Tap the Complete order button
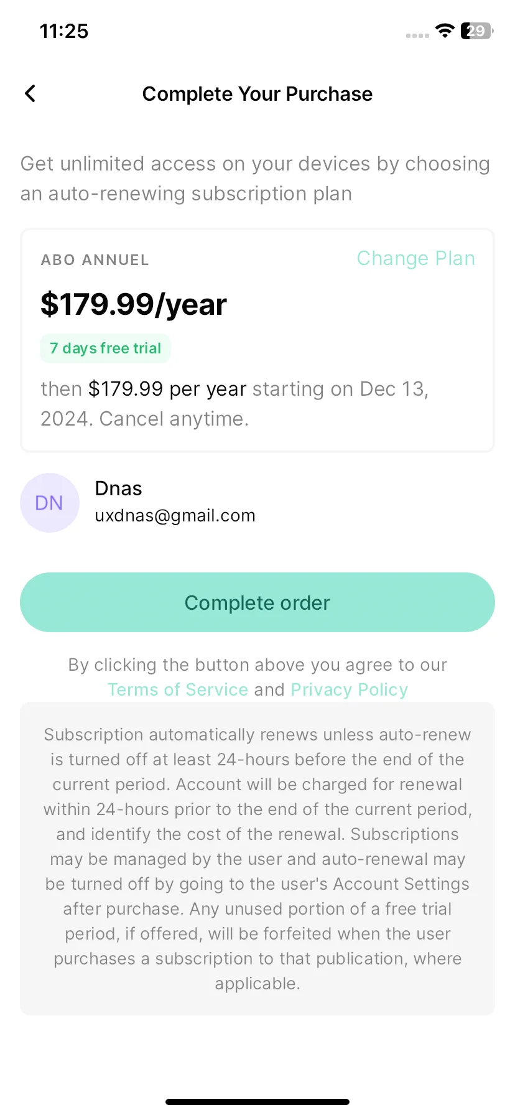515x1115 pixels. click(257, 602)
